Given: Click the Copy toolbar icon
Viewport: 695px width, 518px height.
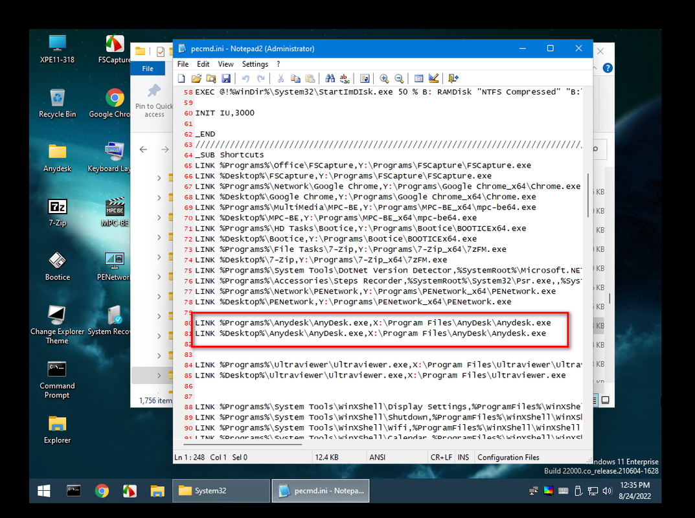Looking at the screenshot, I should coord(295,78).
